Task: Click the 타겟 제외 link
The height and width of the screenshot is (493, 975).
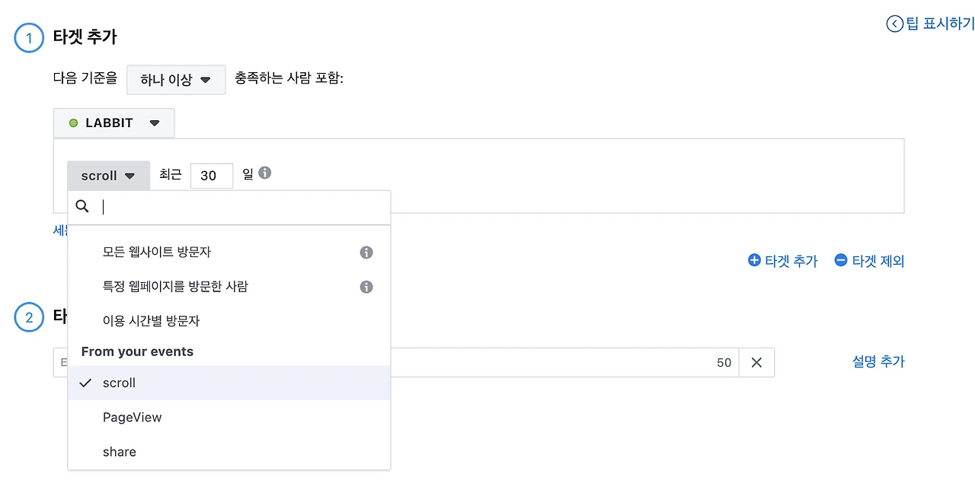Action: tap(870, 261)
